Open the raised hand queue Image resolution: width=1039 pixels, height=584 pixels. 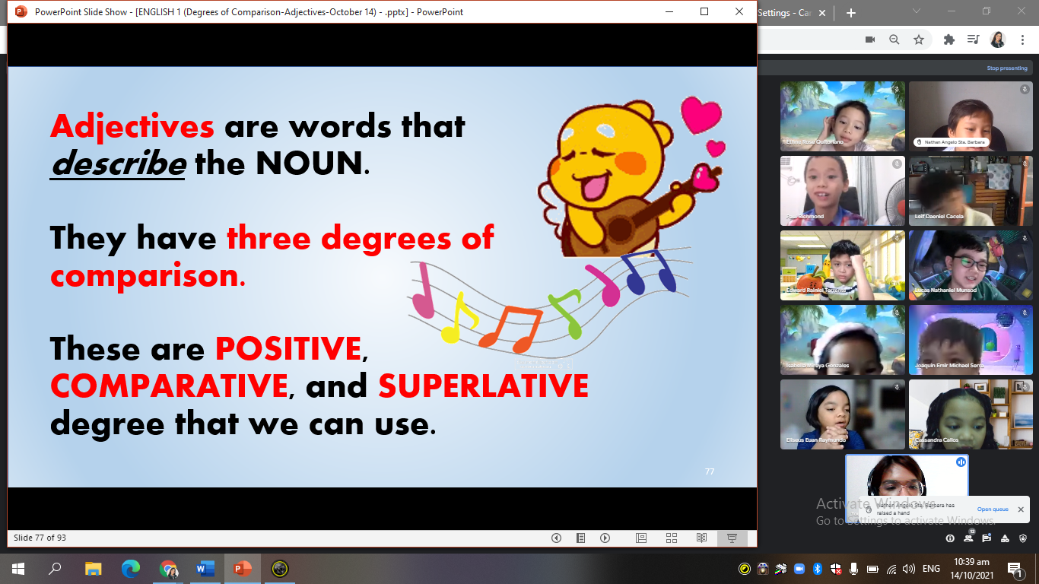pos(993,509)
